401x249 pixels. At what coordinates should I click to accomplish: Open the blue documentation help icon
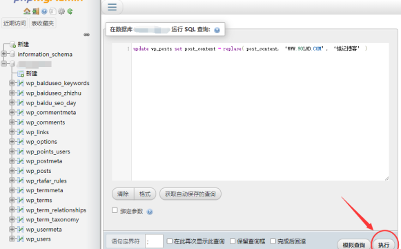tap(44, 11)
